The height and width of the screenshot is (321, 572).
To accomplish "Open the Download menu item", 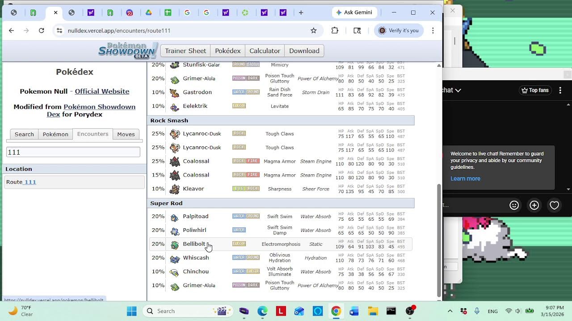I will coord(304,50).
